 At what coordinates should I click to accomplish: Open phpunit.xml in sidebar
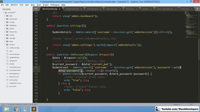pos(14,77)
